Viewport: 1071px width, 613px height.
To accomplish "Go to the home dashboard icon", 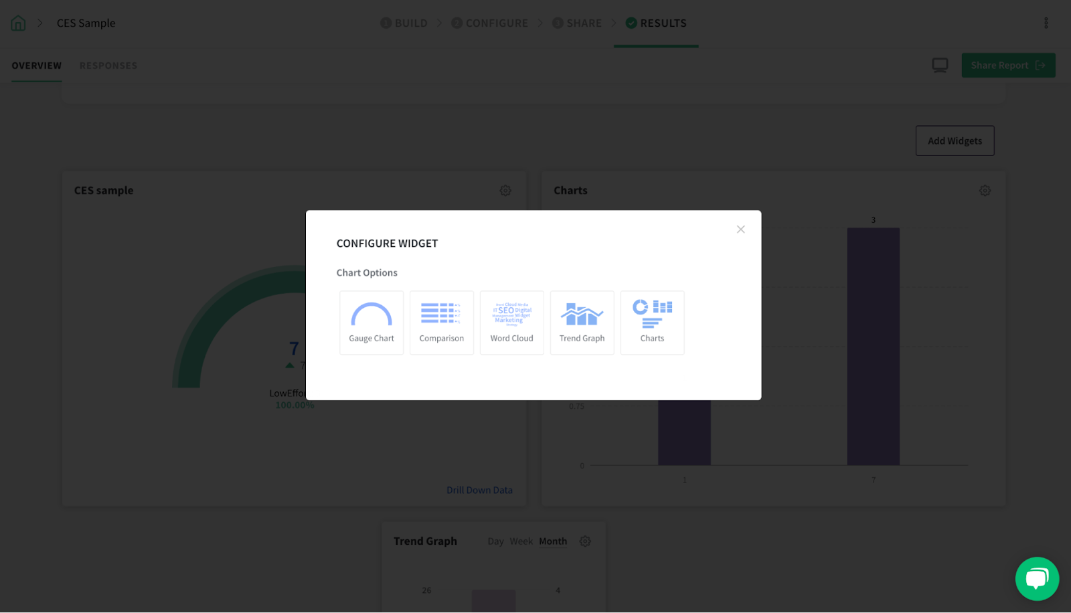I will click(18, 23).
